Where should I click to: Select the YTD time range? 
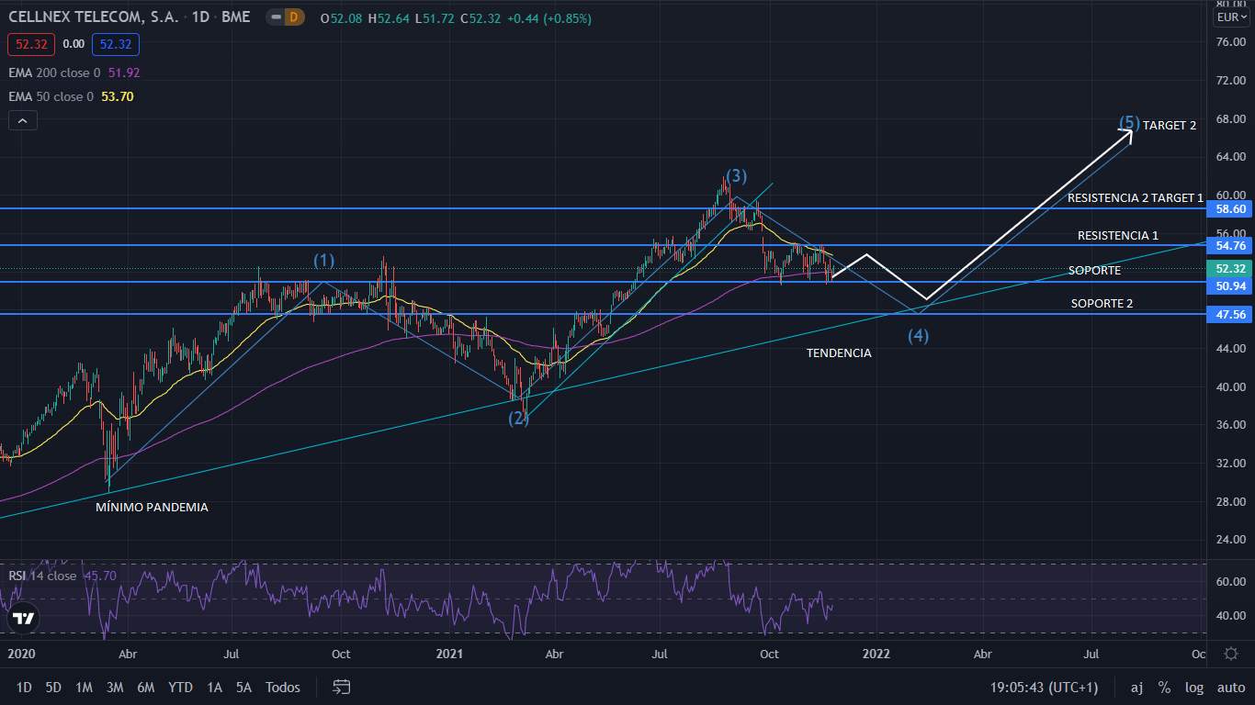pos(180,687)
